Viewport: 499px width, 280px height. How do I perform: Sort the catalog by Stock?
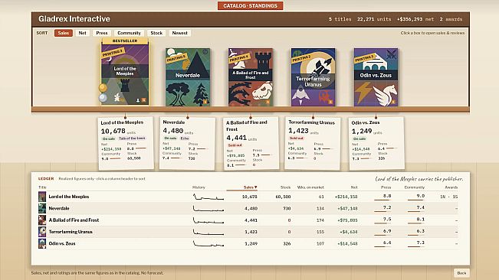pyautogui.click(x=156, y=33)
